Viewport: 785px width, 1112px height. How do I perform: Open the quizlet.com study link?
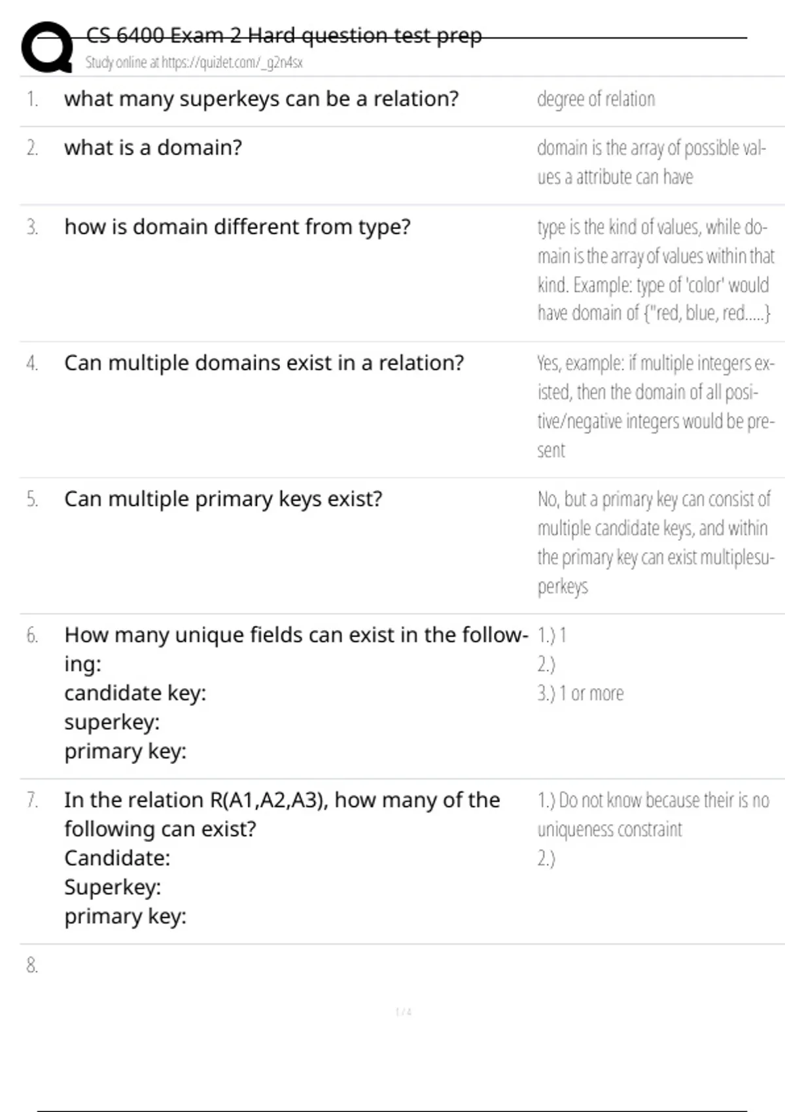tap(194, 63)
